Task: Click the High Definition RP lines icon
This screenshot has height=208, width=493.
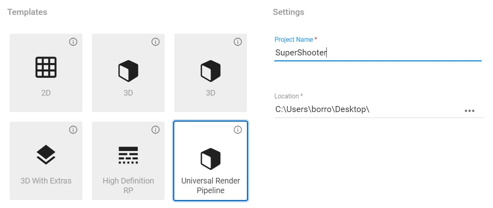Action: 128,155
